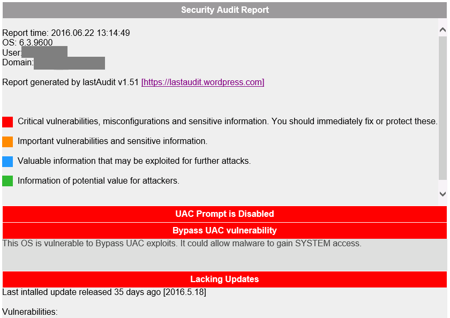Collapse the Lacking Updates section header
The width and height of the screenshot is (450, 318).
tap(224, 279)
